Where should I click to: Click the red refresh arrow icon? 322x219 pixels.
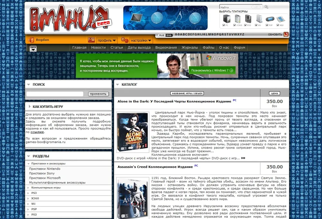coord(286,34)
